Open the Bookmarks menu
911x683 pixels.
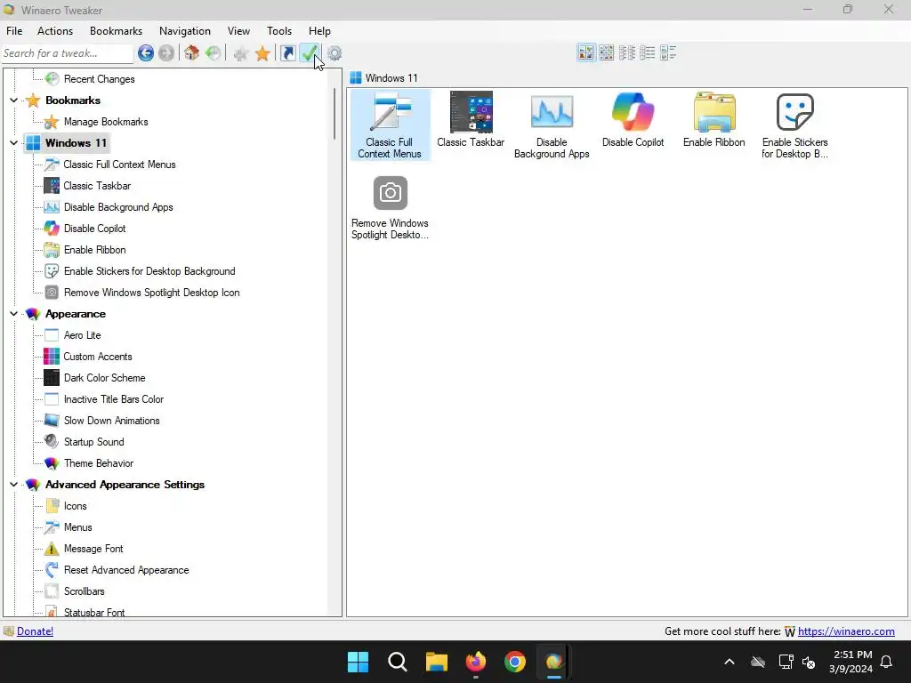point(117,31)
